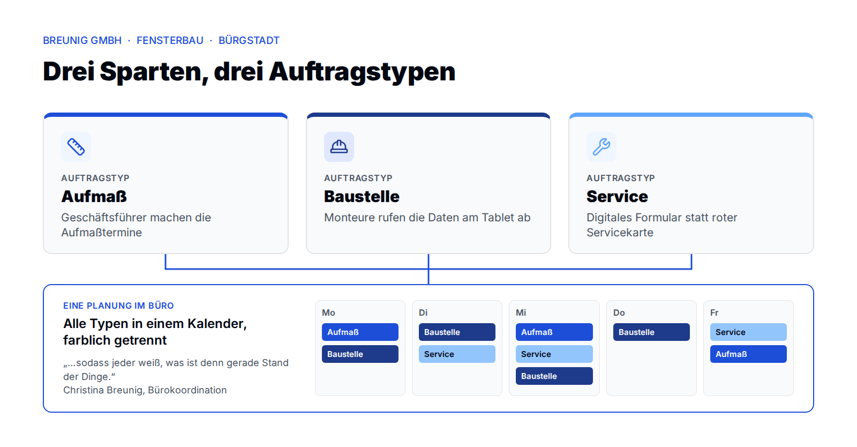The width and height of the screenshot is (857, 447).
Task: Pick the Service entry on Wednesday
Action: 554,354
